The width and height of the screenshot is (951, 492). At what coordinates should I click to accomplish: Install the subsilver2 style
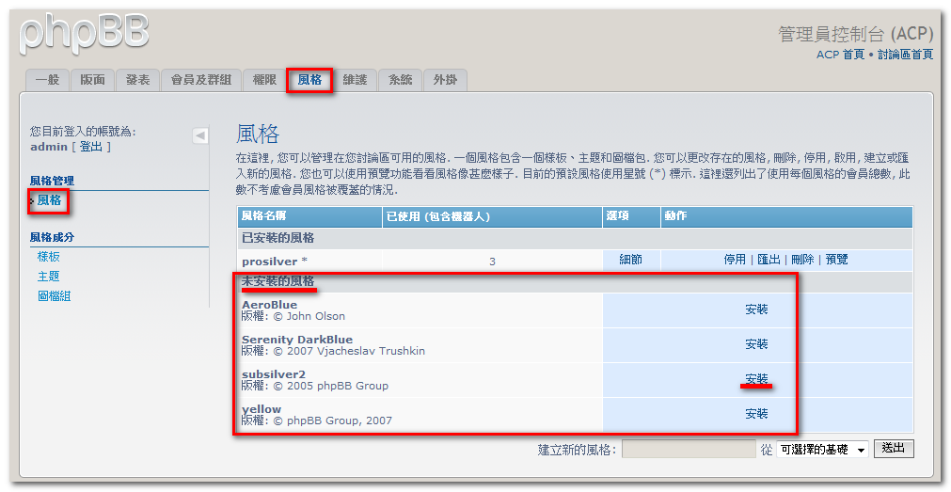point(757,379)
